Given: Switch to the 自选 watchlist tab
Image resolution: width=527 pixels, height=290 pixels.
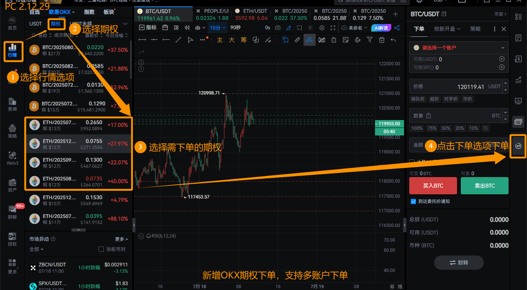Looking at the screenshot, I should [x=35, y=12].
